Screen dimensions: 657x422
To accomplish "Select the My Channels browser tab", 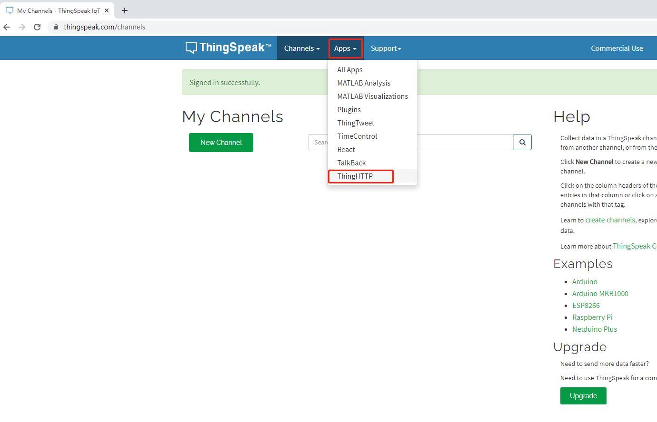I will pyautogui.click(x=58, y=10).
